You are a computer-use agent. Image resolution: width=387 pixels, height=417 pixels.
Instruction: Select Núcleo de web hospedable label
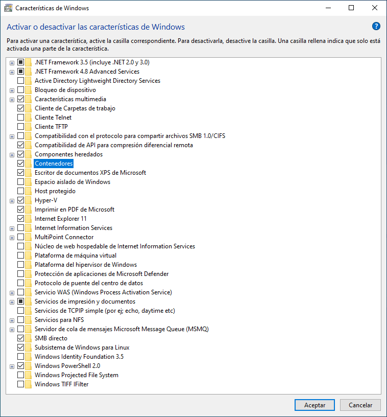click(x=115, y=246)
